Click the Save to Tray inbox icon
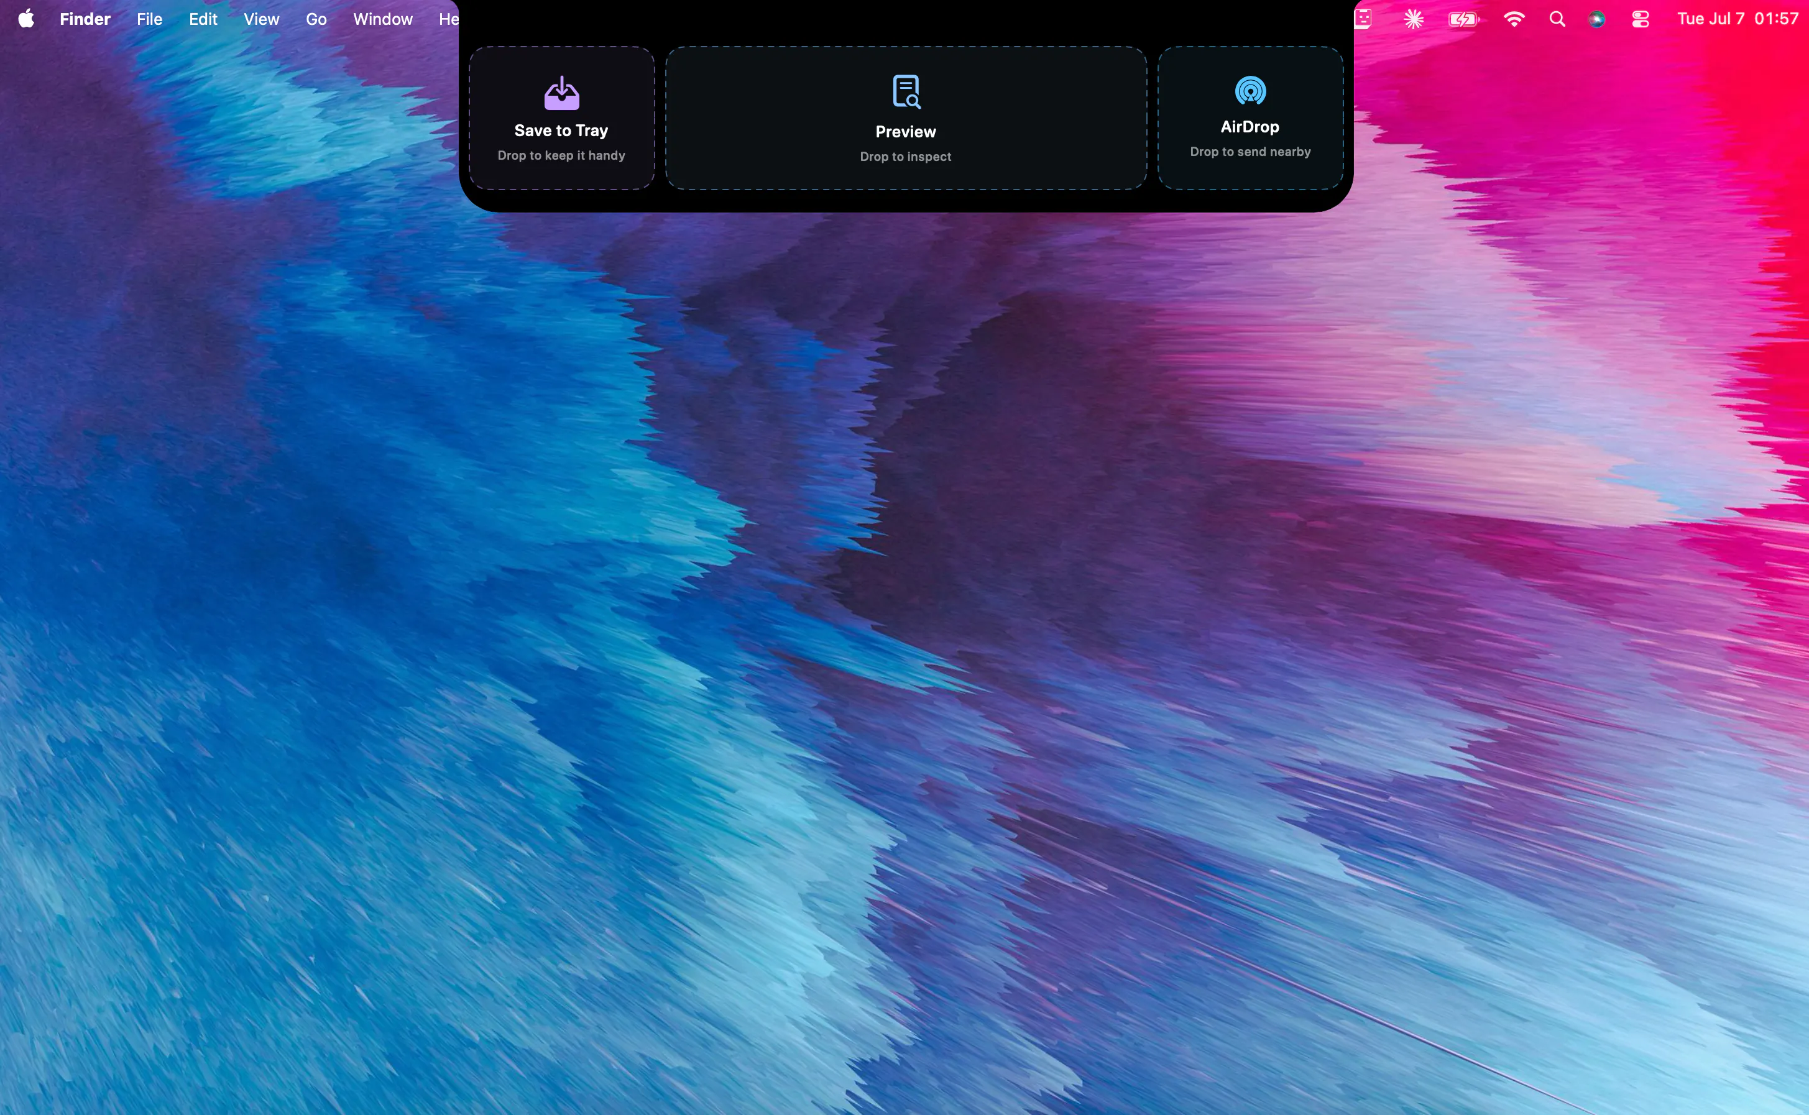 point(562,93)
